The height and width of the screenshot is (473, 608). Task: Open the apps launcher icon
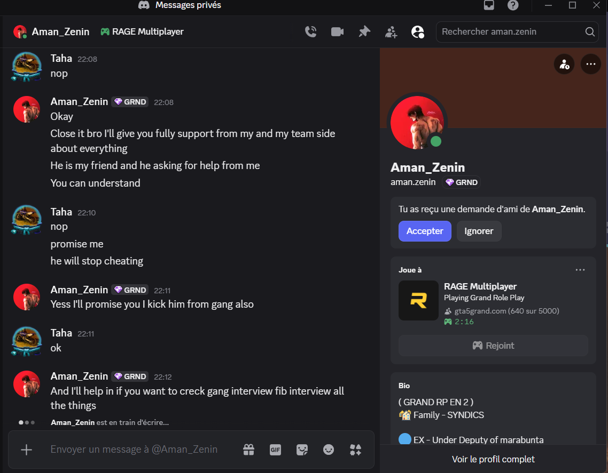click(x=355, y=450)
